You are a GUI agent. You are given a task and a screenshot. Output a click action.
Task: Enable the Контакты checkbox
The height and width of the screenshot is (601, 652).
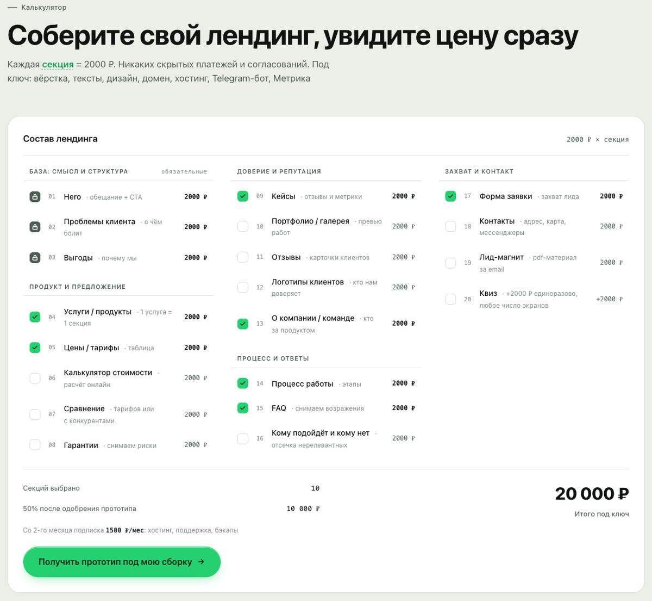[x=450, y=226]
